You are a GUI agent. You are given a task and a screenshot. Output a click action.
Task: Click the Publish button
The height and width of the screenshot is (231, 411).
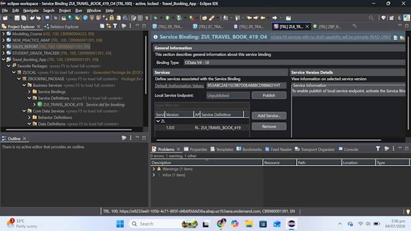(269, 96)
